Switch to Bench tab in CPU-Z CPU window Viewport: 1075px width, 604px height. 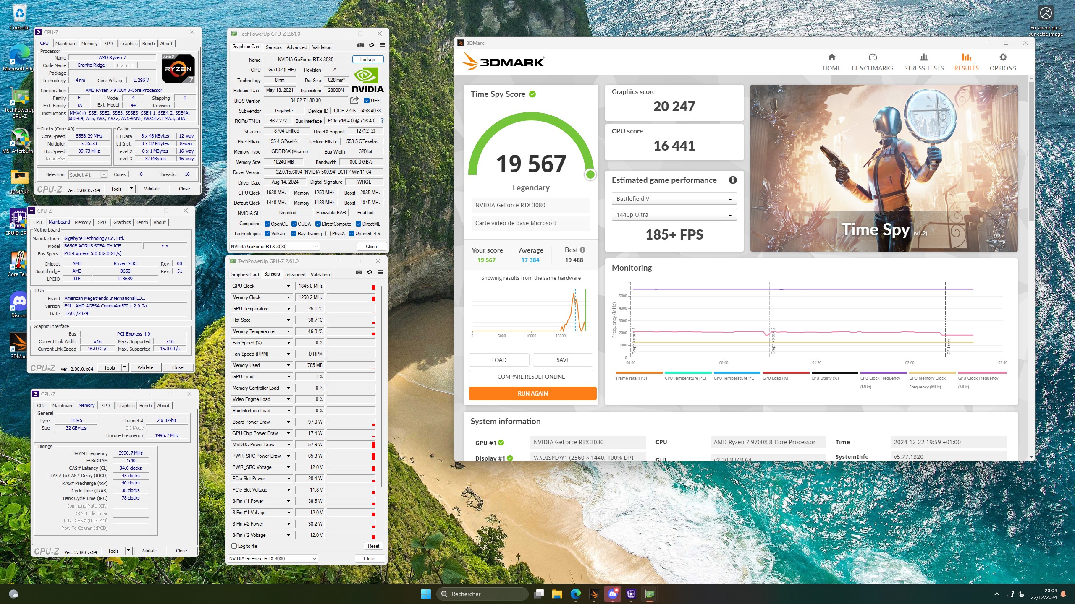pyautogui.click(x=148, y=44)
